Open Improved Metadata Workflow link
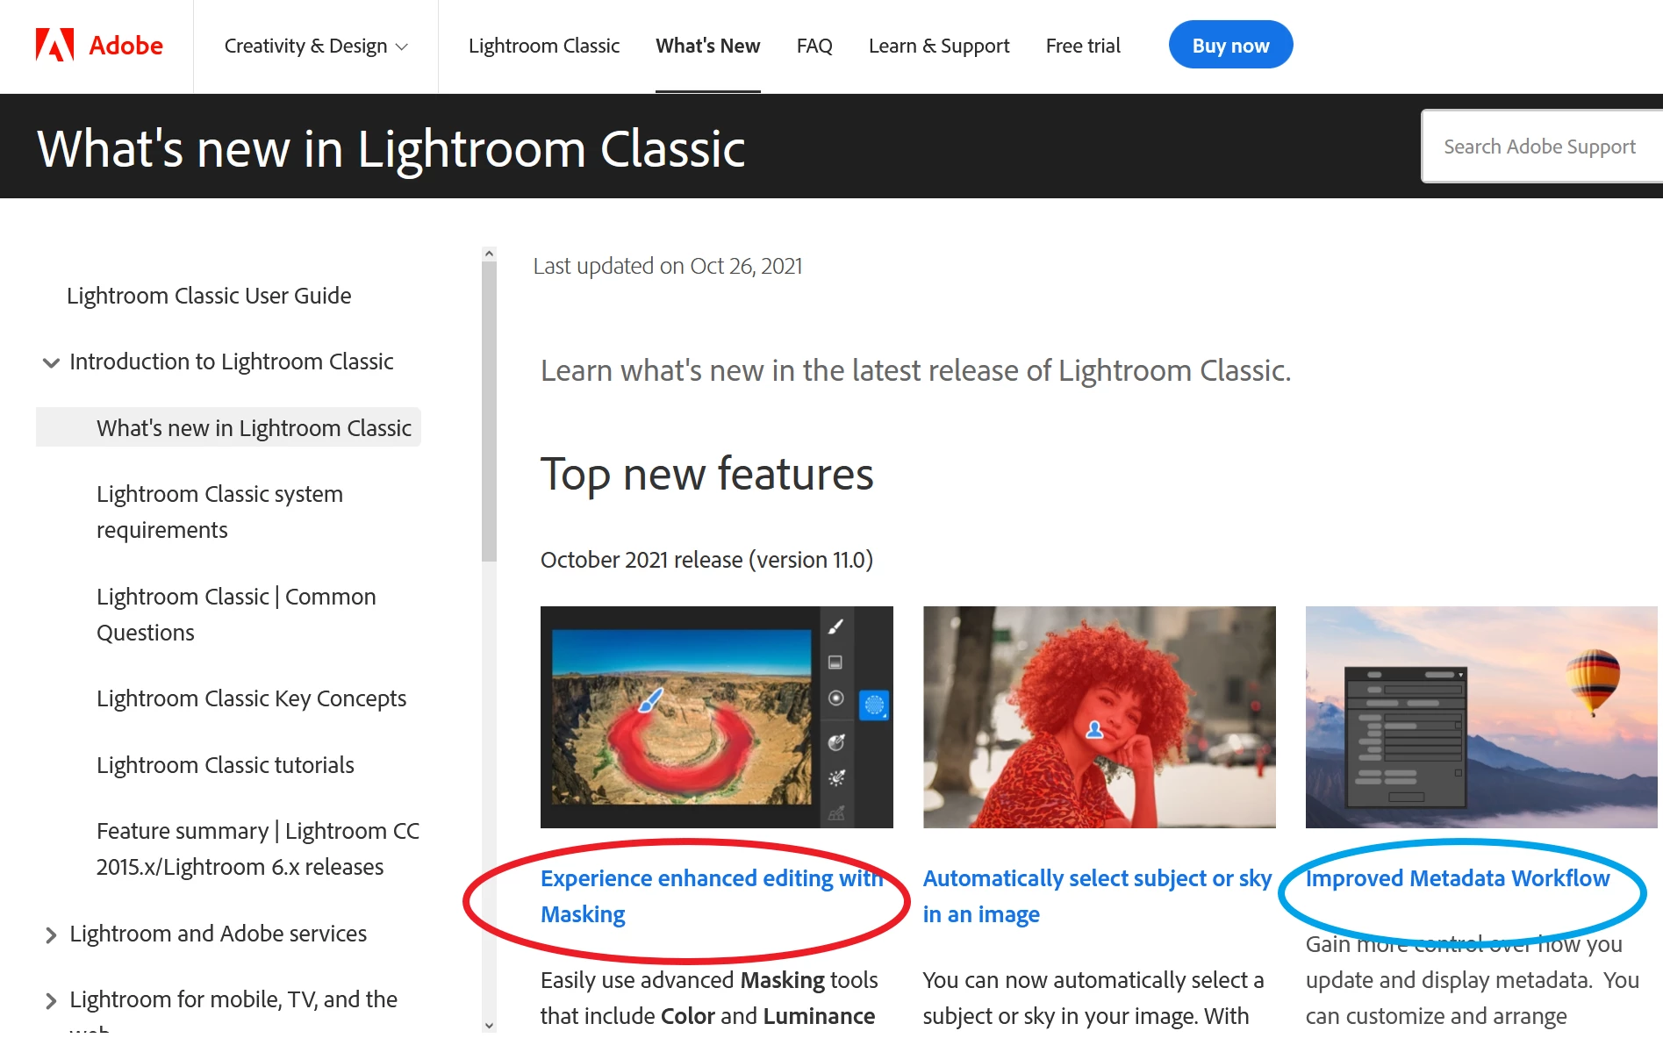1663x1038 pixels. click(1458, 878)
